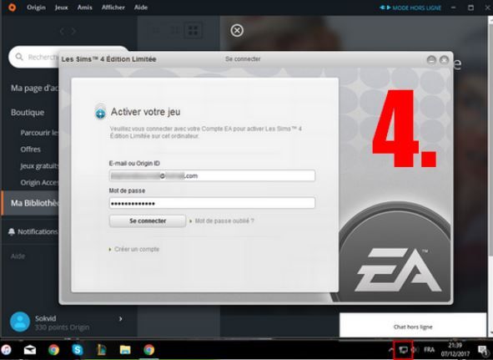
Task: Show hidden system tray icons
Action: (391, 350)
